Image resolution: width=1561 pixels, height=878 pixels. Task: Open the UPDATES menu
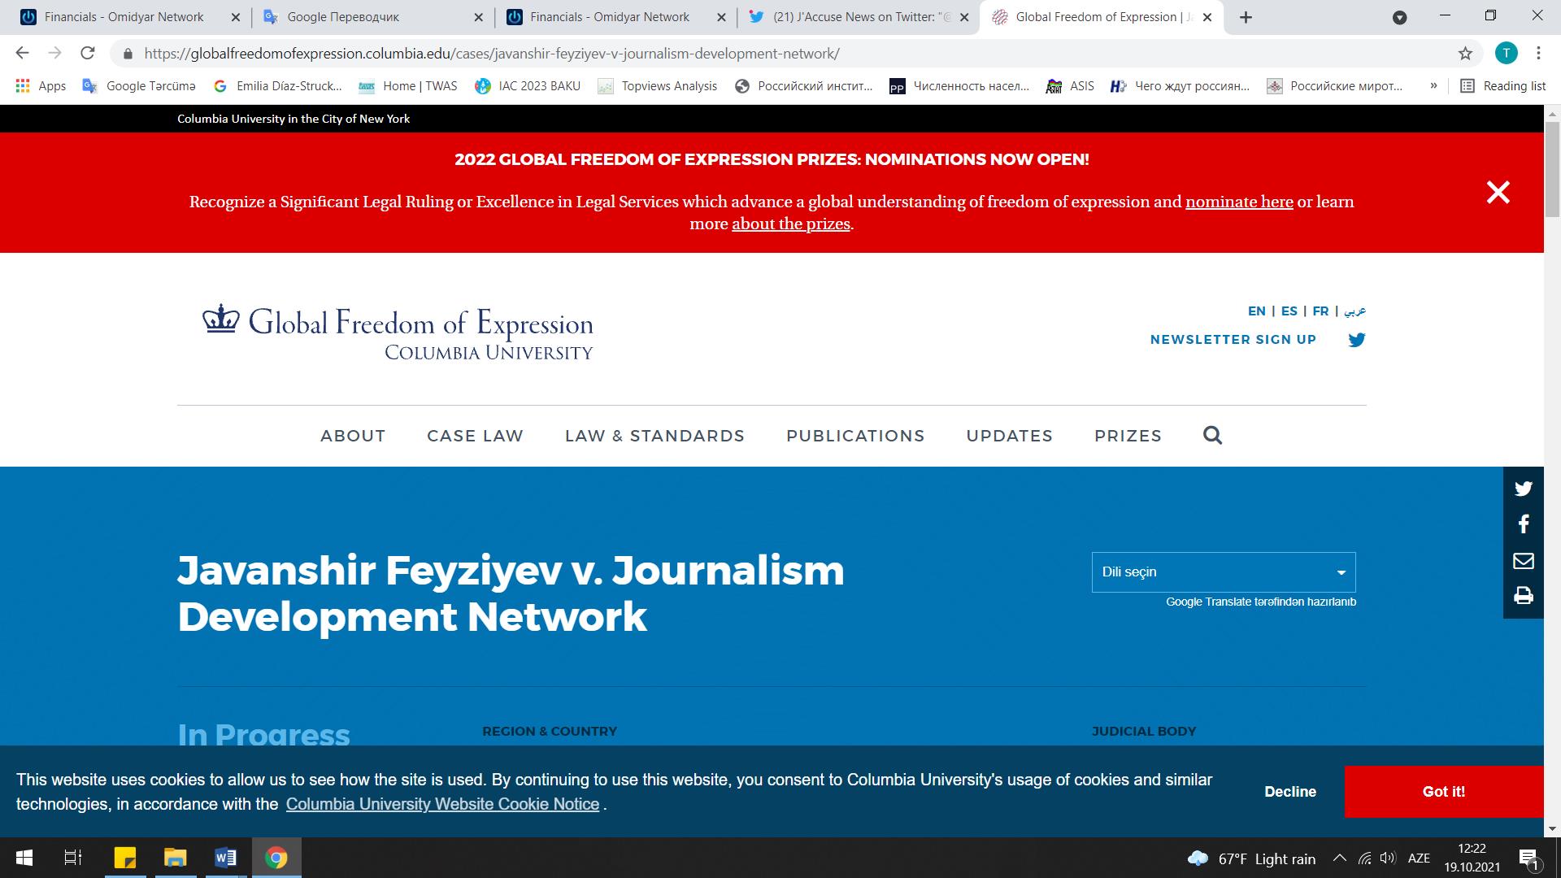click(x=1009, y=436)
